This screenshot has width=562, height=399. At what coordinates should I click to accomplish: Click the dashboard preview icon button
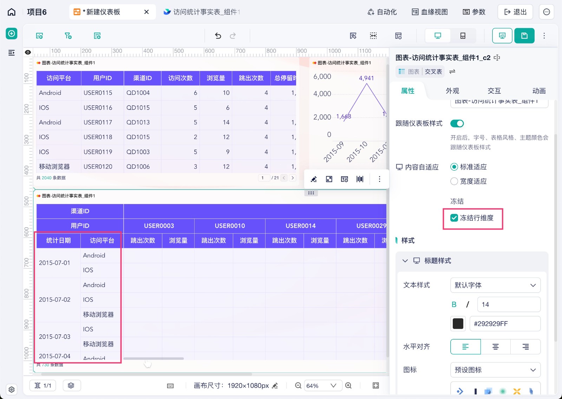point(502,35)
